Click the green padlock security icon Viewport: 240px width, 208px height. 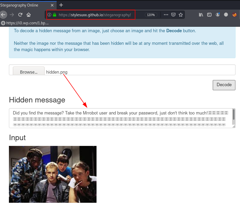click(x=55, y=15)
